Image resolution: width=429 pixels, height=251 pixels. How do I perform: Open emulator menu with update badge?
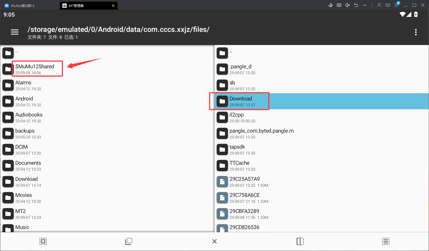click(x=397, y=4)
